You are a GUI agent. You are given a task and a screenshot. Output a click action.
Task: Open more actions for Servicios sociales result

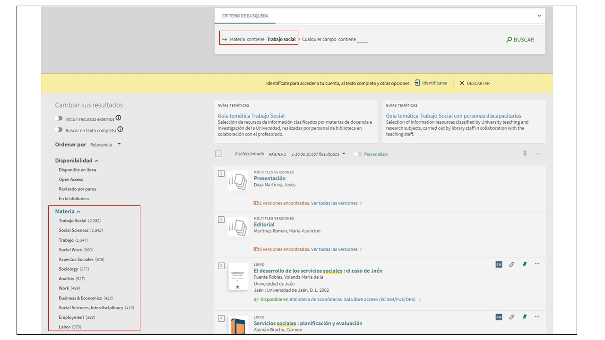[537, 316]
